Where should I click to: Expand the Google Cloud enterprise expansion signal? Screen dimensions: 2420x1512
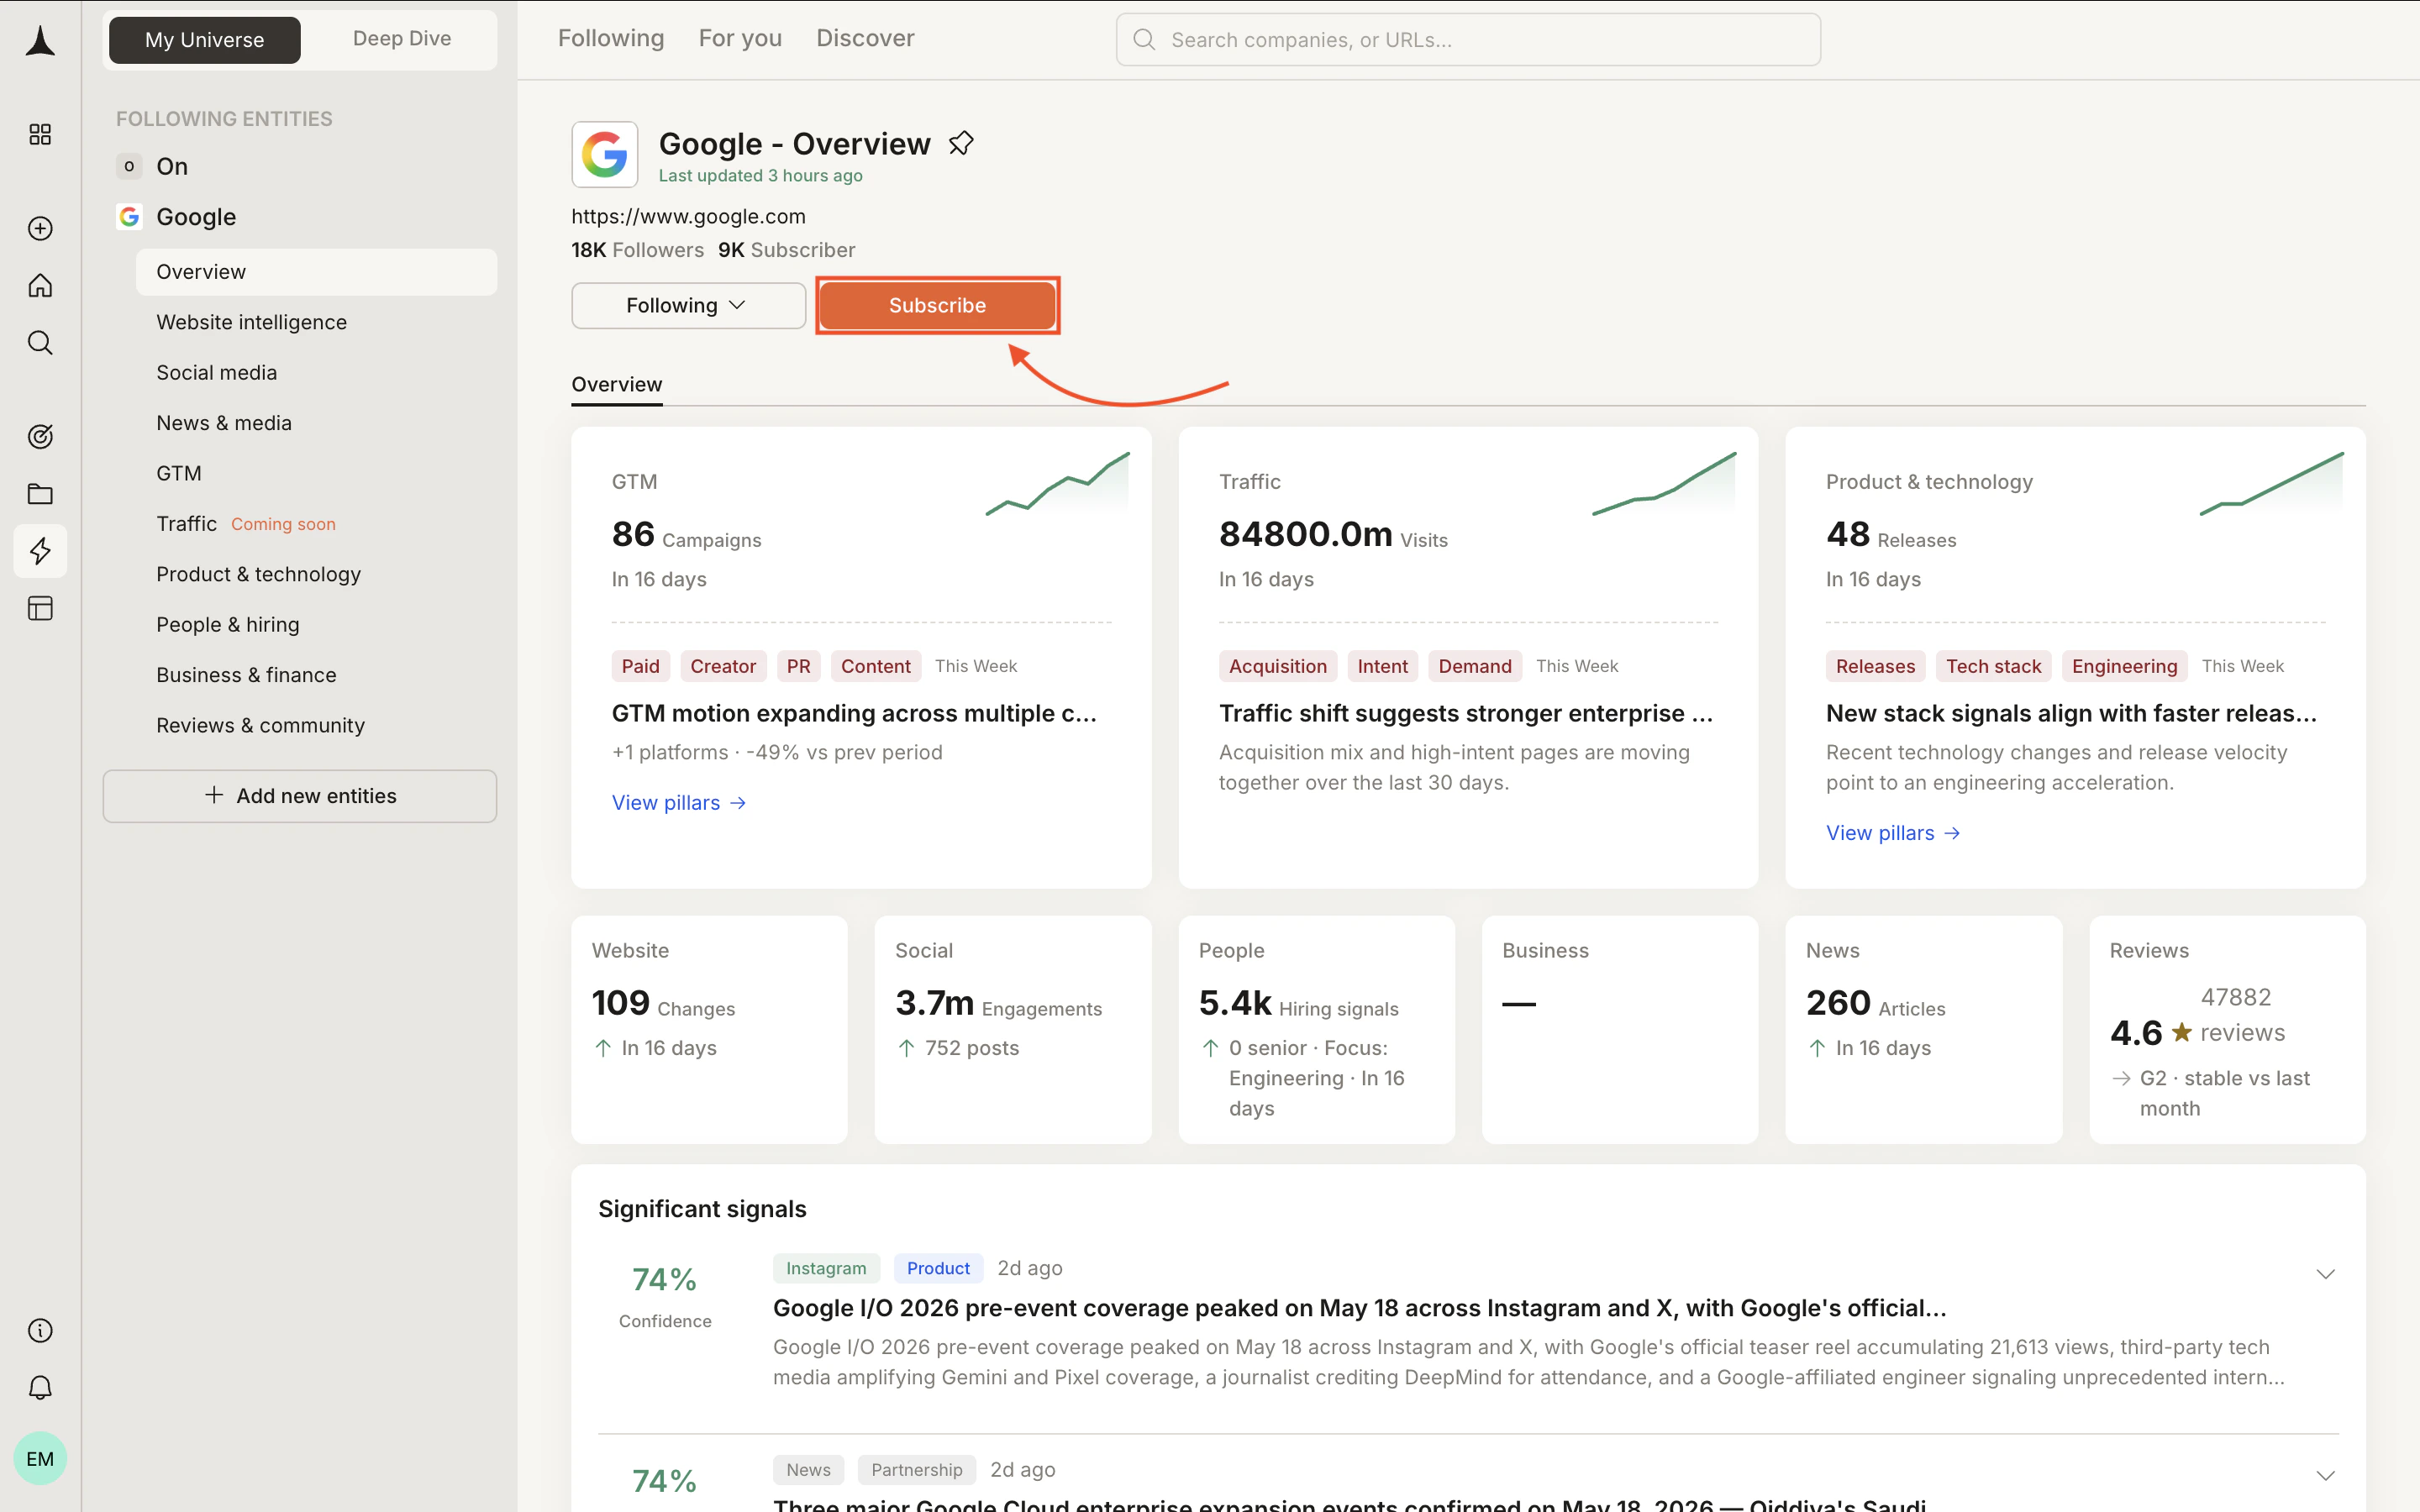coord(2325,1476)
